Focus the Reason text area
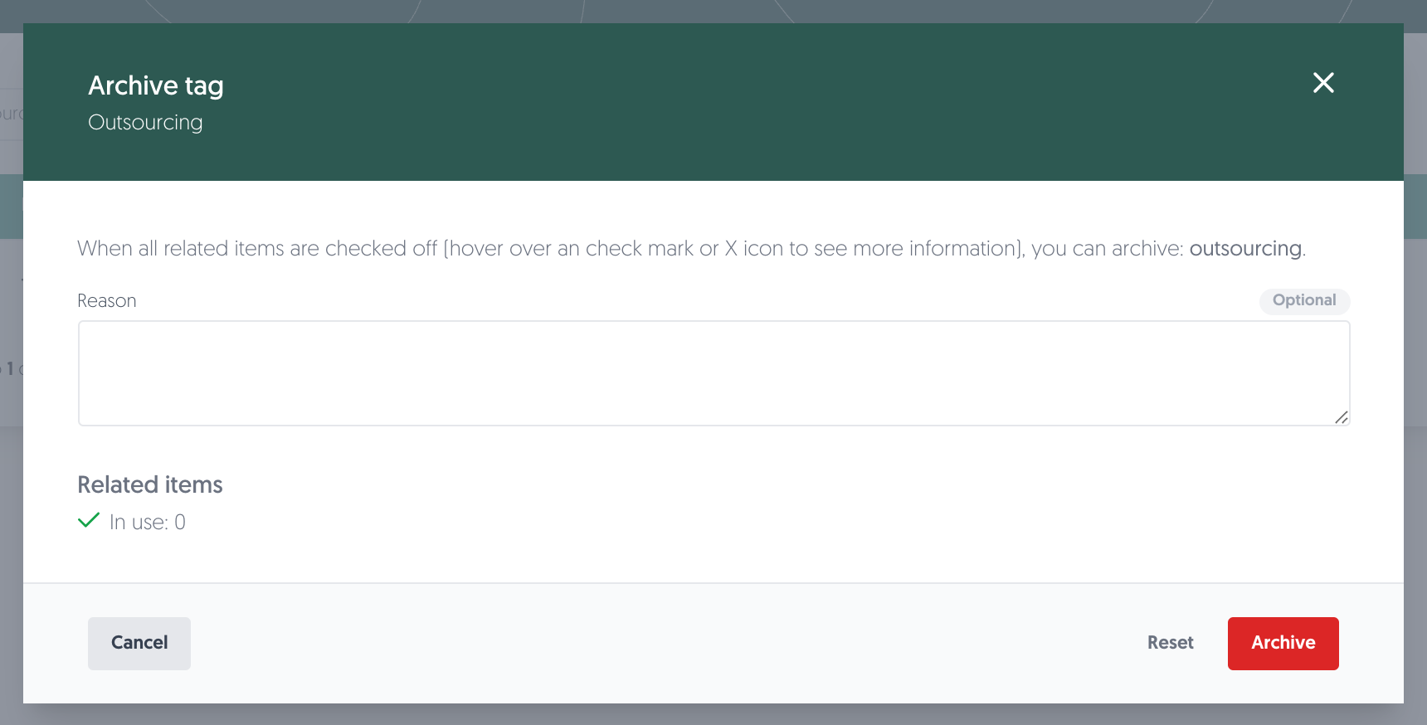This screenshot has height=725, width=1427. [713, 373]
